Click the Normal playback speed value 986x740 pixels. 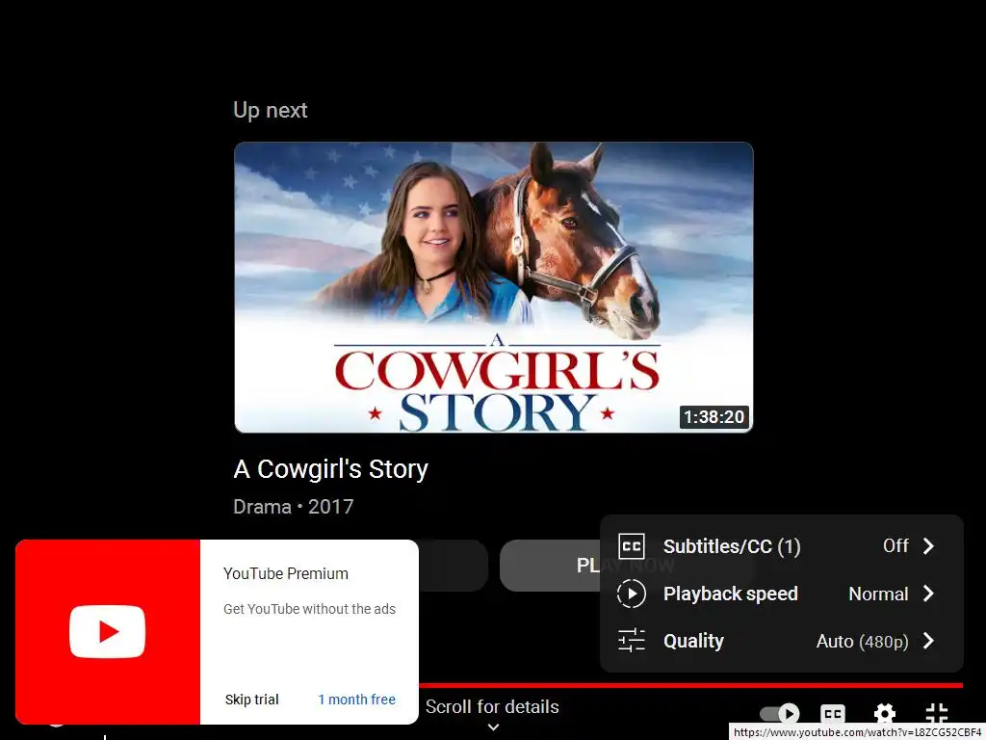point(878,594)
